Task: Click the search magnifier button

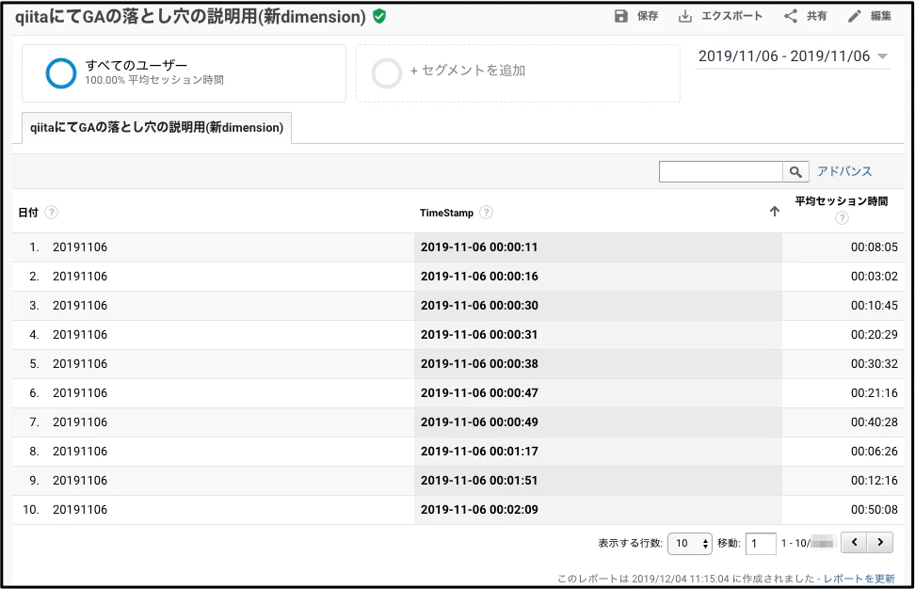Action: 795,172
